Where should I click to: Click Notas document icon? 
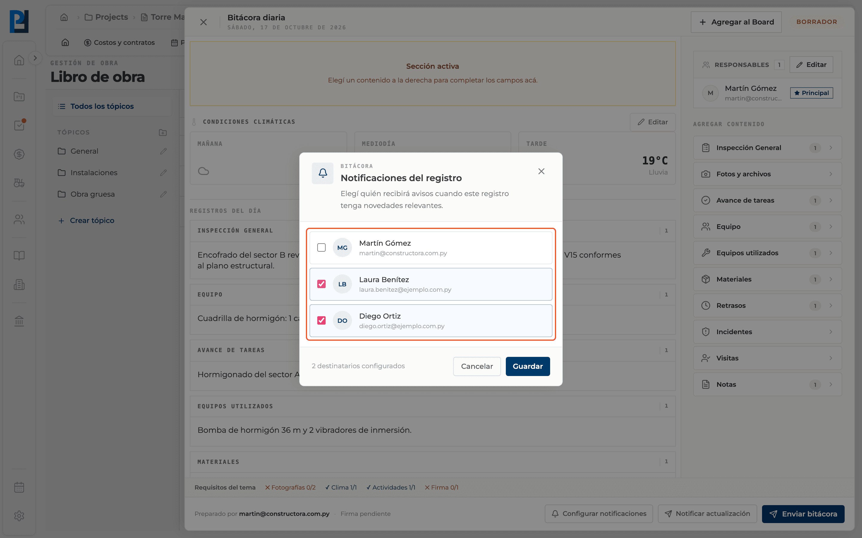click(706, 384)
